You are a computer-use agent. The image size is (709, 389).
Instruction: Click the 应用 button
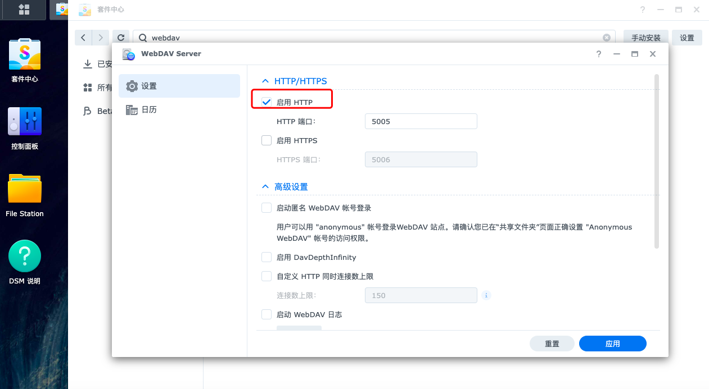point(613,344)
